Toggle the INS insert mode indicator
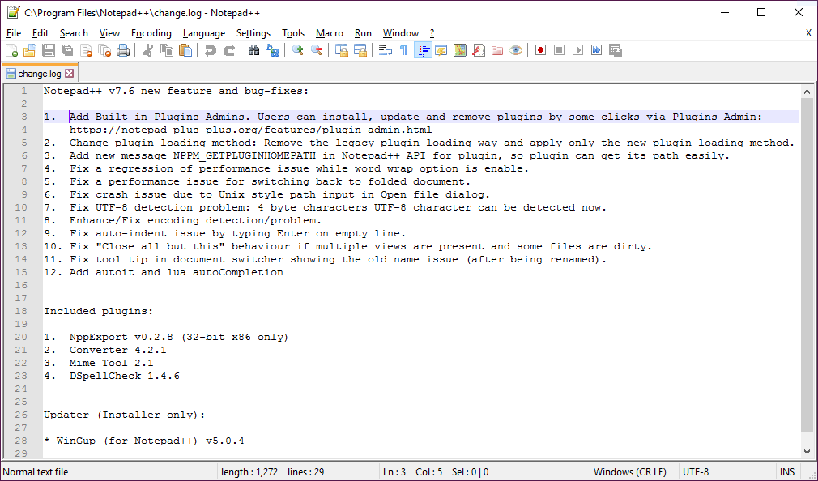 (x=787, y=472)
